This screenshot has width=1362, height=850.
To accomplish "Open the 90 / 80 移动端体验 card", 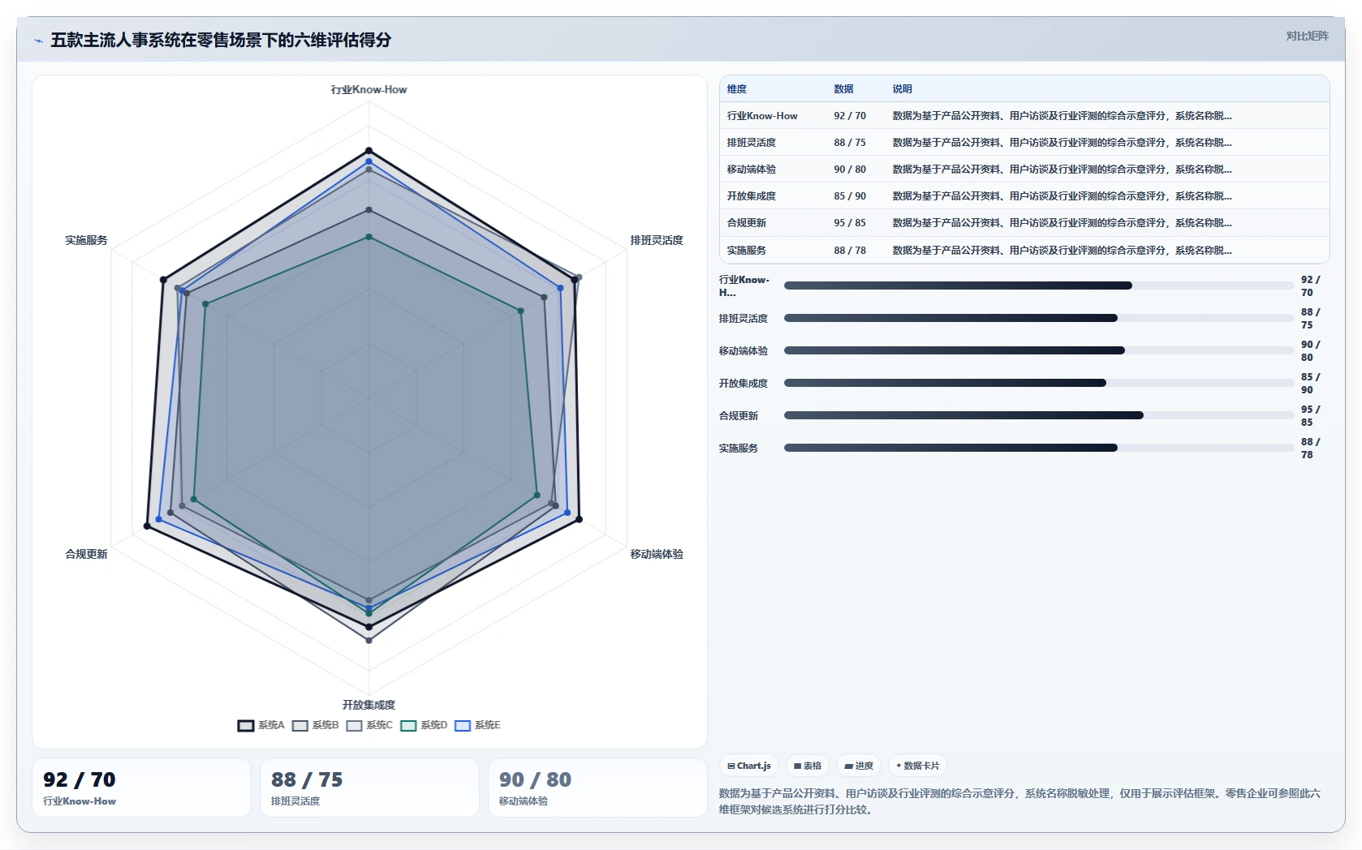I will tap(597, 788).
